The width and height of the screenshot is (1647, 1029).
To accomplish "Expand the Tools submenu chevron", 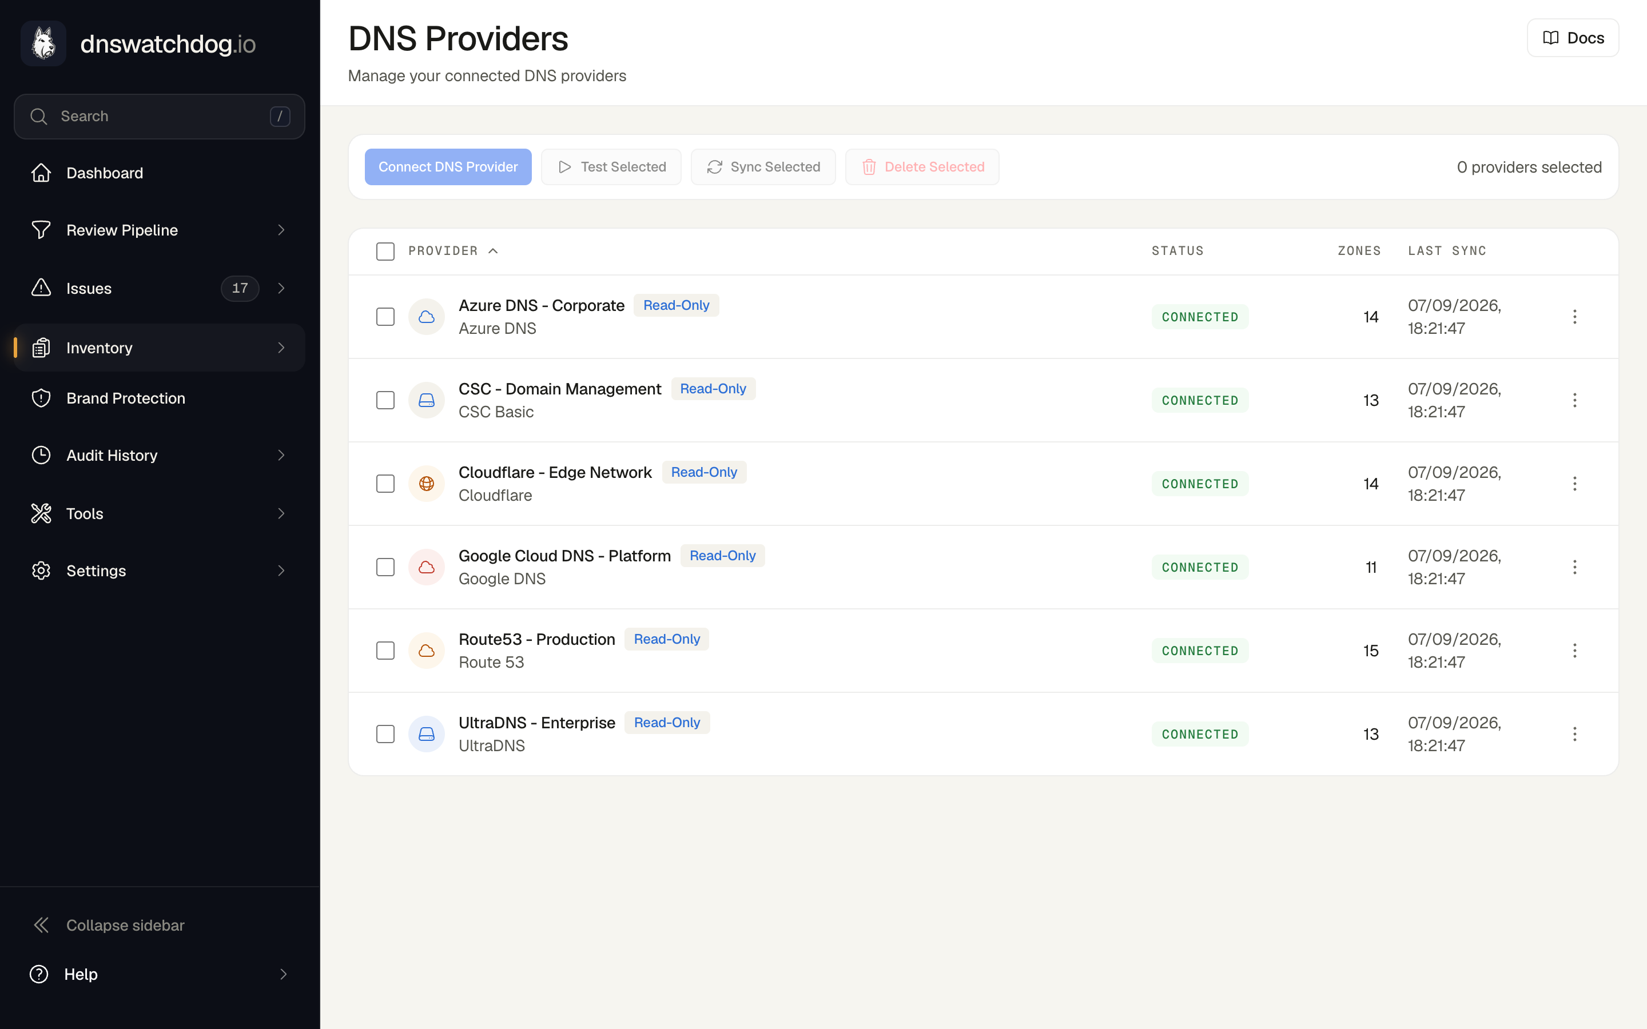I will click(x=281, y=514).
